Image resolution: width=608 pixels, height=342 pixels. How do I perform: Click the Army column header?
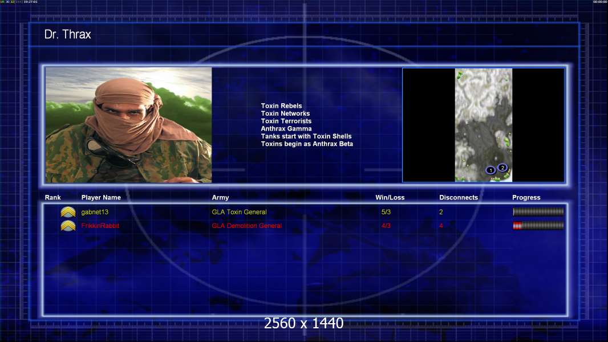[220, 198]
